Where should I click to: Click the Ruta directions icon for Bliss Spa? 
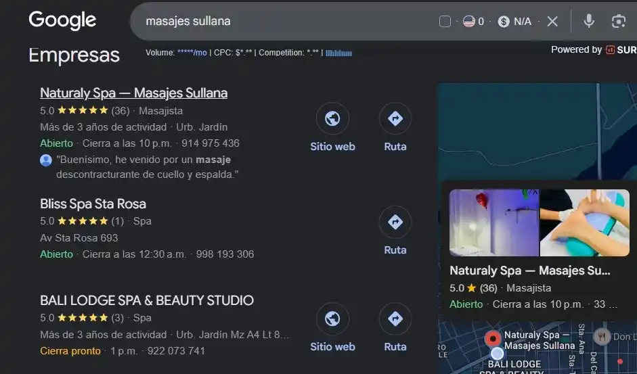(x=395, y=222)
